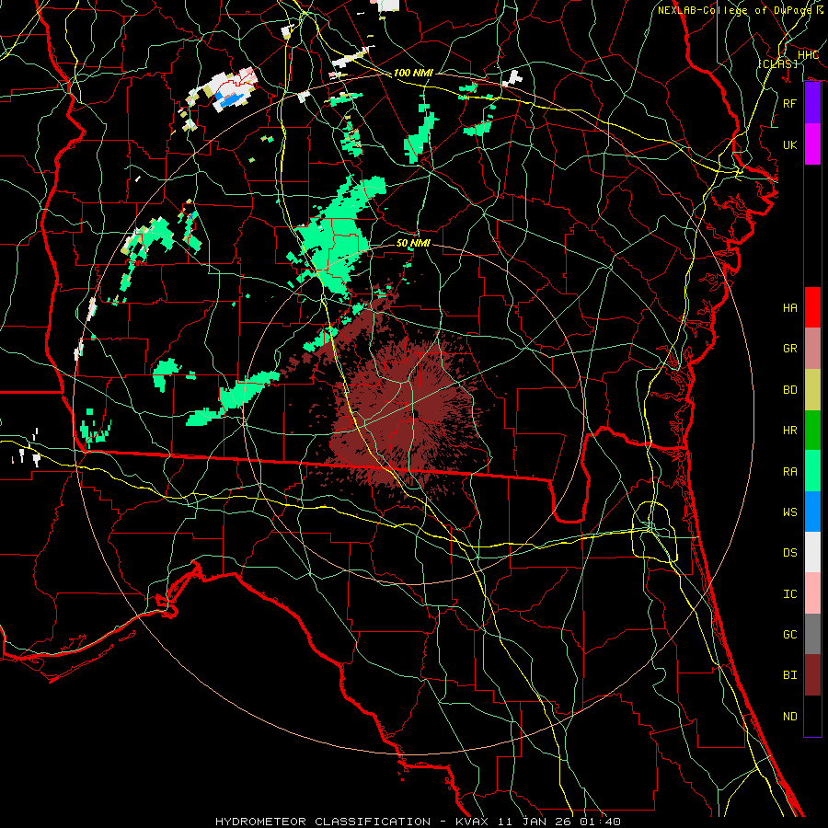Viewport: 828px width, 828px height.
Task: Click the IC legend label
Action: coord(790,594)
